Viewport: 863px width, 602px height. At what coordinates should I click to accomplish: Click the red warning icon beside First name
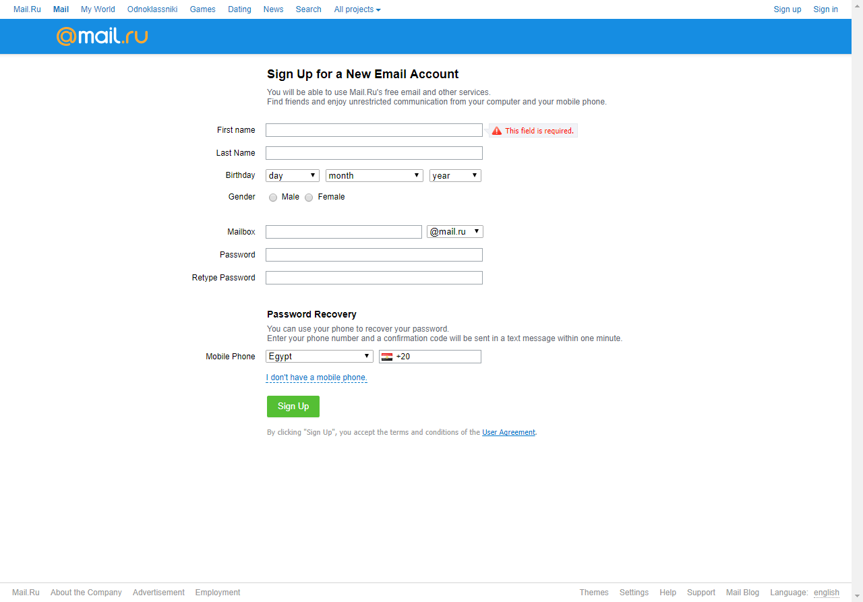(x=497, y=131)
